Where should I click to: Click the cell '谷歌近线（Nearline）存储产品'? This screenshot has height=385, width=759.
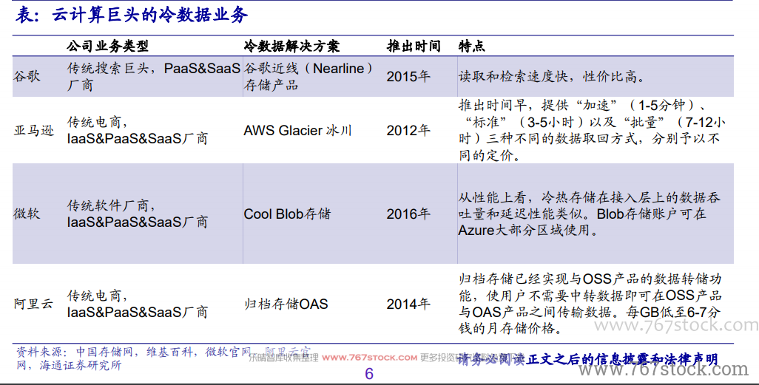[308, 76]
